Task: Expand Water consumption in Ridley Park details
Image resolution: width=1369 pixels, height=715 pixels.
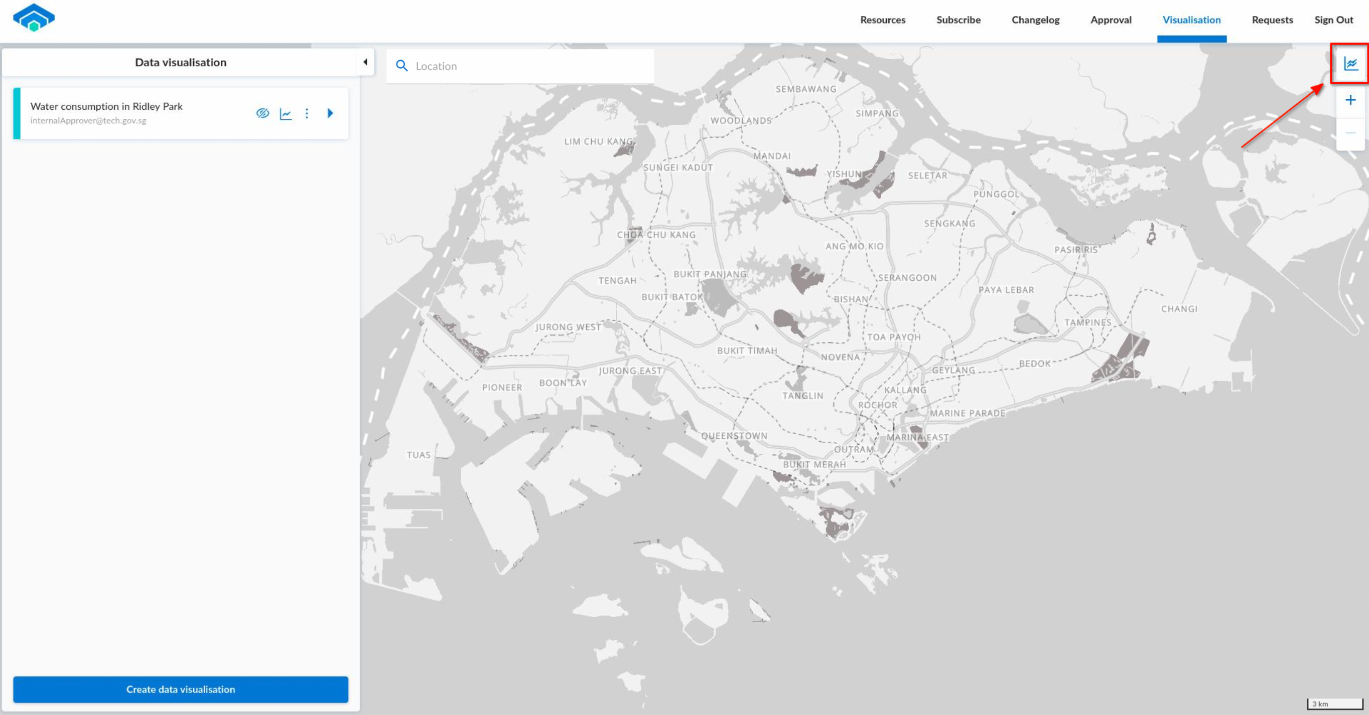Action: coord(330,113)
